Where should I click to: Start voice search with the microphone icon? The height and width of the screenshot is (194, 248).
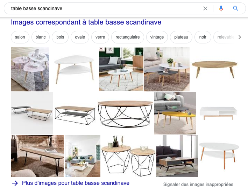click(221, 8)
